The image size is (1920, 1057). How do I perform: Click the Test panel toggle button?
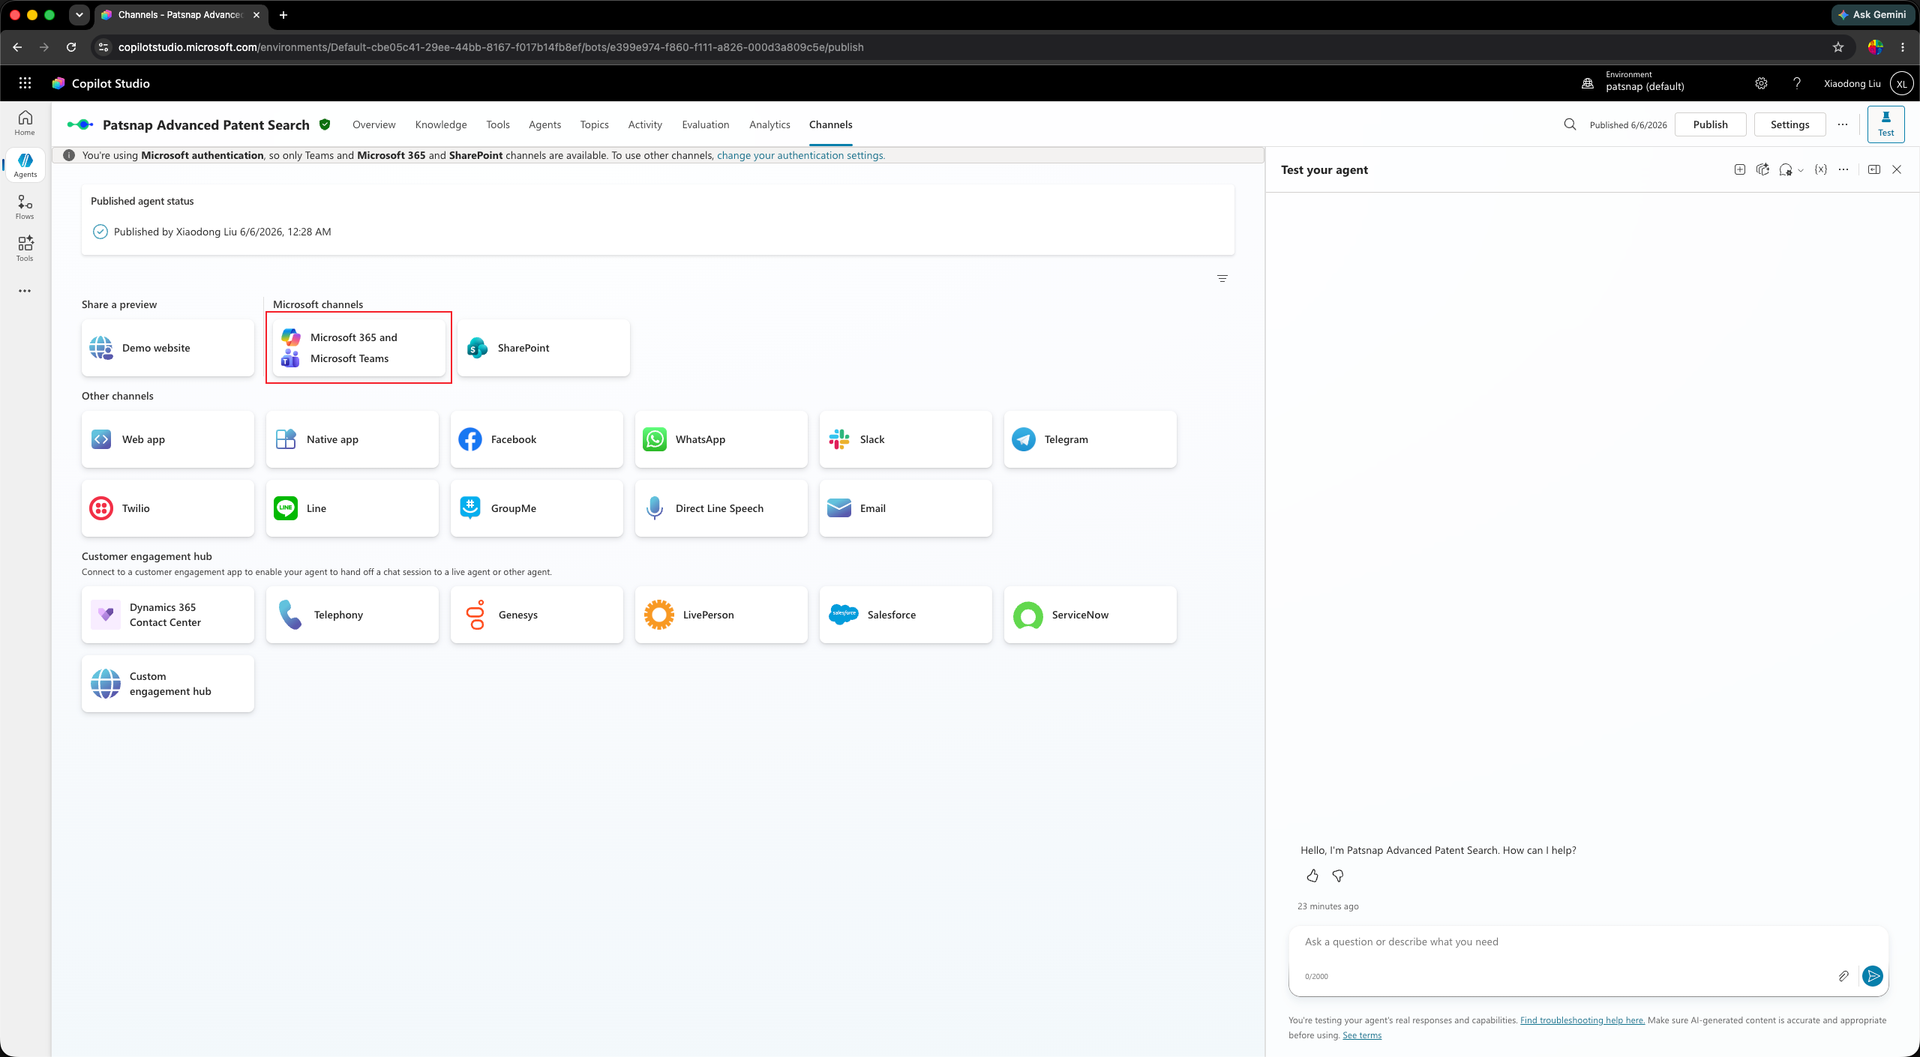(x=1885, y=124)
